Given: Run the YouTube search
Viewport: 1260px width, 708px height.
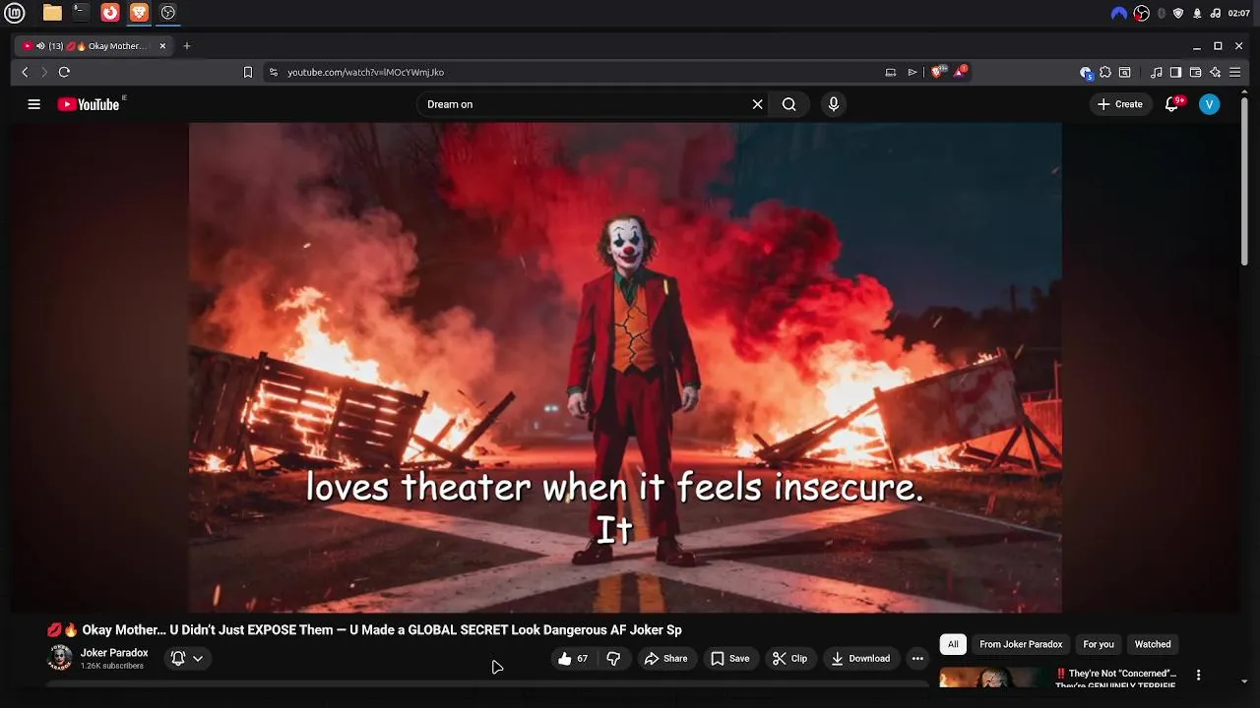Looking at the screenshot, I should 788,104.
